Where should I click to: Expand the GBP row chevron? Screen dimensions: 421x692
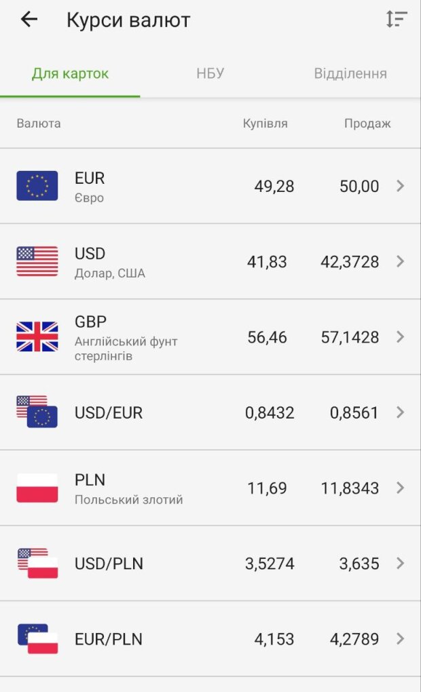click(400, 337)
